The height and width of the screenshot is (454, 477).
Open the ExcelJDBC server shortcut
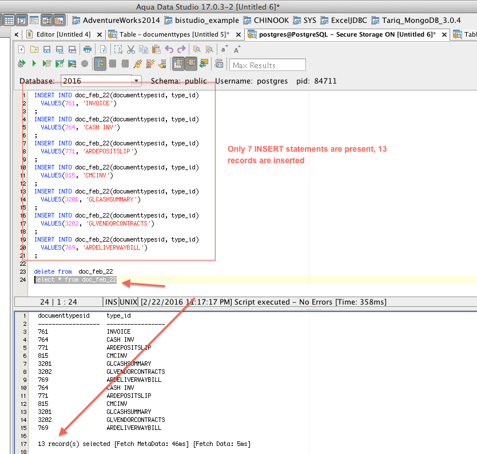click(344, 21)
